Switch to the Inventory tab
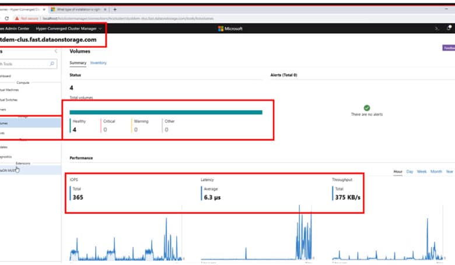455x265 pixels. point(99,63)
